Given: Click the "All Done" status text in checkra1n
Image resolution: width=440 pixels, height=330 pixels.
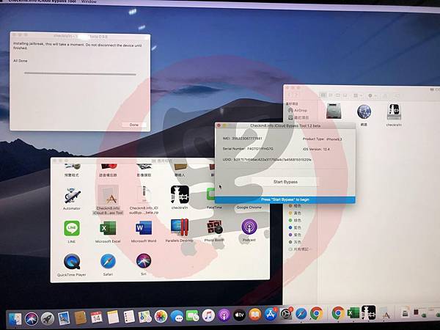Looking at the screenshot, I should pyautogui.click(x=21, y=61).
